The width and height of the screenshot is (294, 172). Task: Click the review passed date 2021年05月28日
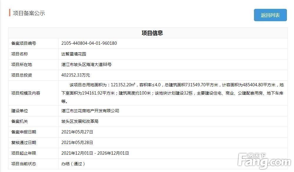(x=77, y=143)
